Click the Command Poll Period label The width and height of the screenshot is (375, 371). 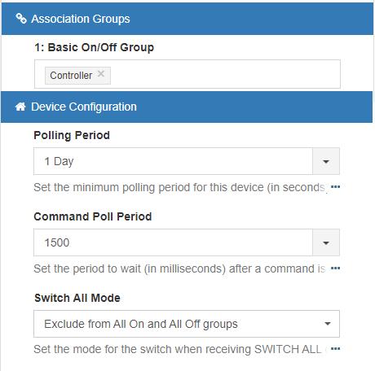pos(93,216)
